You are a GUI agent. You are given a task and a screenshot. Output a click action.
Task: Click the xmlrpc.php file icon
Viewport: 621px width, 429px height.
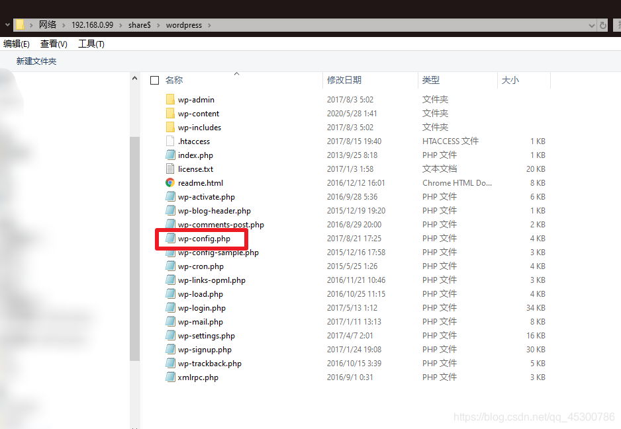point(170,377)
